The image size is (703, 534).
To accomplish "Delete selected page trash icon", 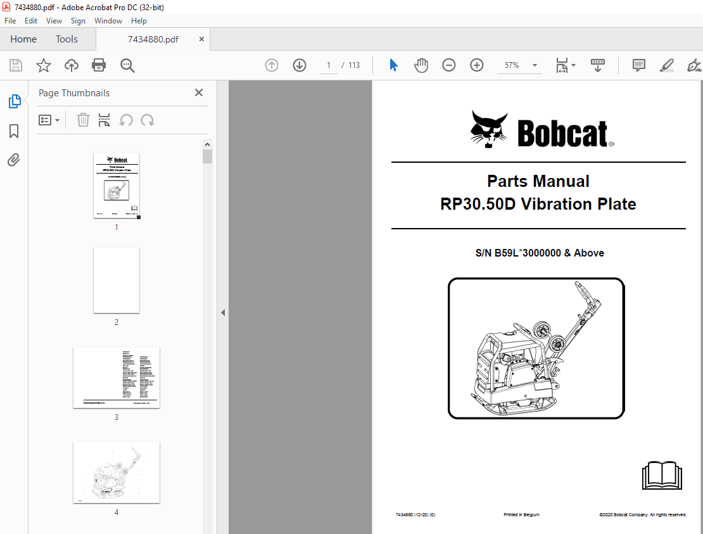I will (x=83, y=120).
